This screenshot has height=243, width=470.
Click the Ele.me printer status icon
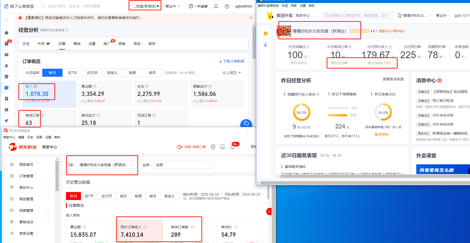point(191,6)
